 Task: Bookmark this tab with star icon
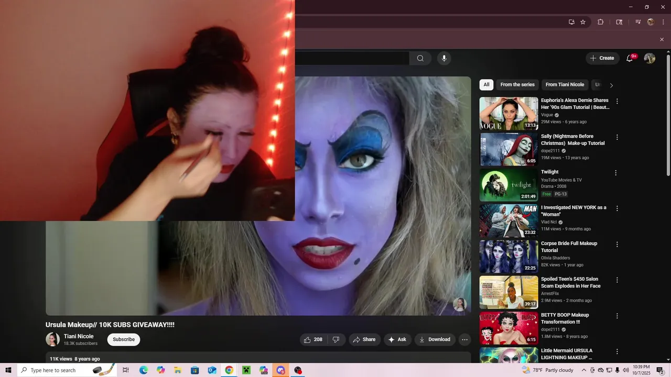pos(583,22)
